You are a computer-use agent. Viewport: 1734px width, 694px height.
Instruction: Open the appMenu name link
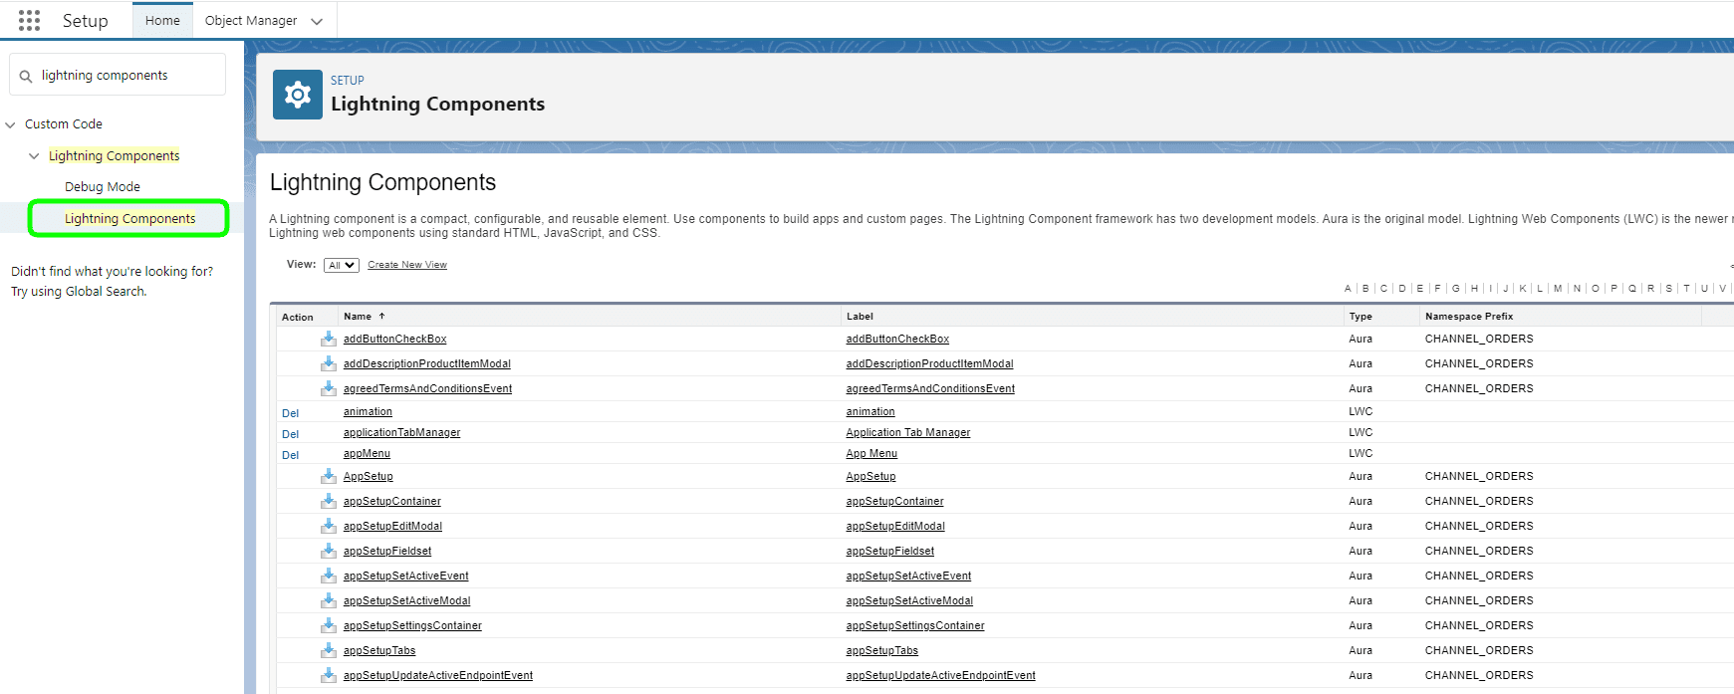point(367,453)
